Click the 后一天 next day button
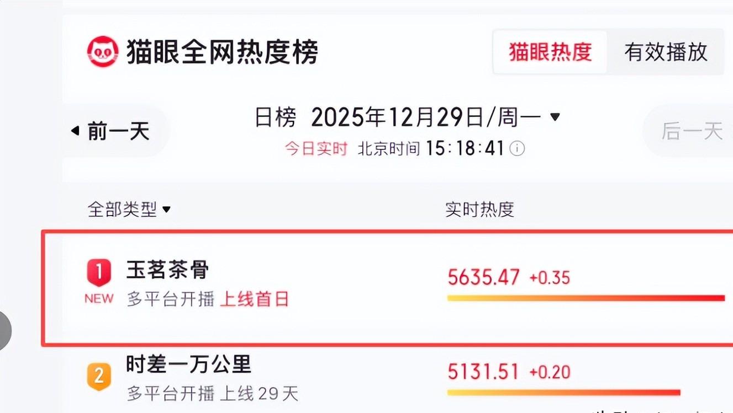The height and width of the screenshot is (413, 733). pyautogui.click(x=692, y=132)
